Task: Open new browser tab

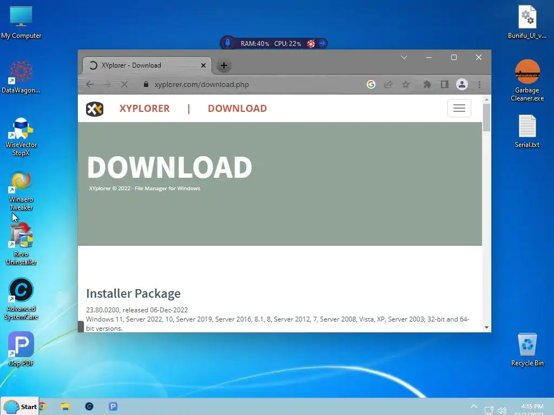Action: tap(223, 65)
